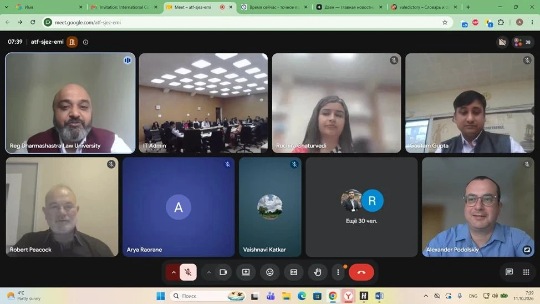The image size is (540, 304).
Task: Open Task View on the taskbar
Action: point(254,296)
